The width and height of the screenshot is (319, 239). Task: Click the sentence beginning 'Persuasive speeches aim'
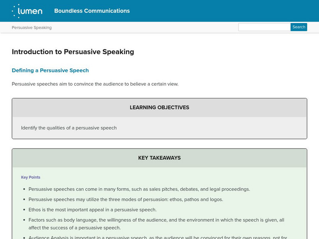point(95,84)
